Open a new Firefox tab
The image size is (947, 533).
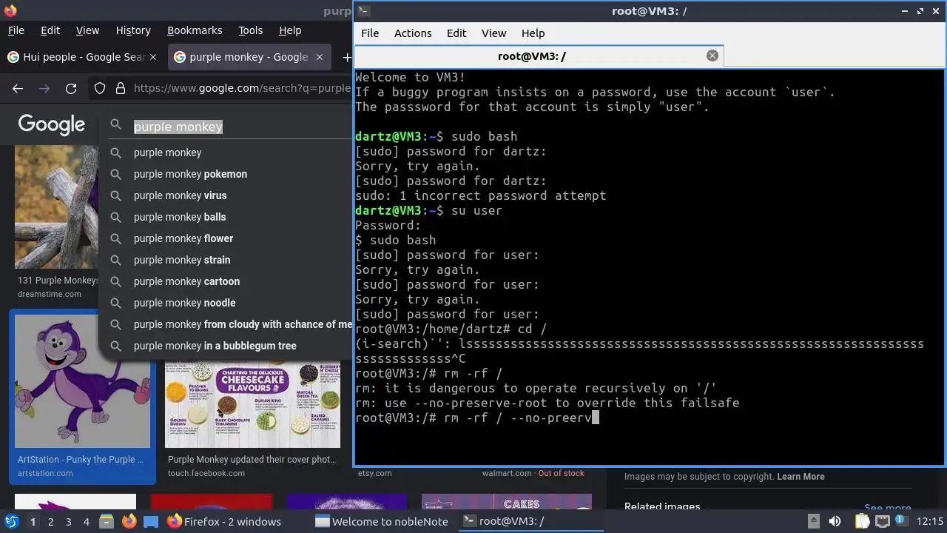(x=346, y=57)
